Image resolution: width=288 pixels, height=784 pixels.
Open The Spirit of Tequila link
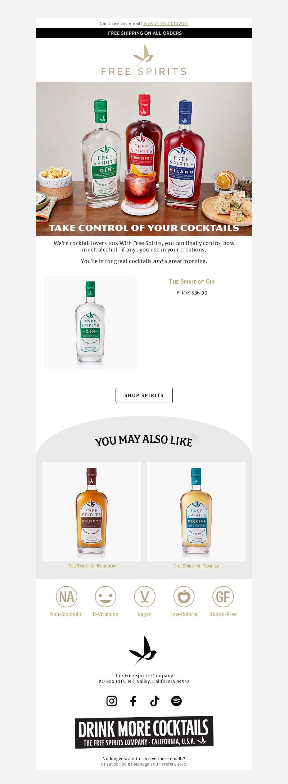tap(197, 566)
